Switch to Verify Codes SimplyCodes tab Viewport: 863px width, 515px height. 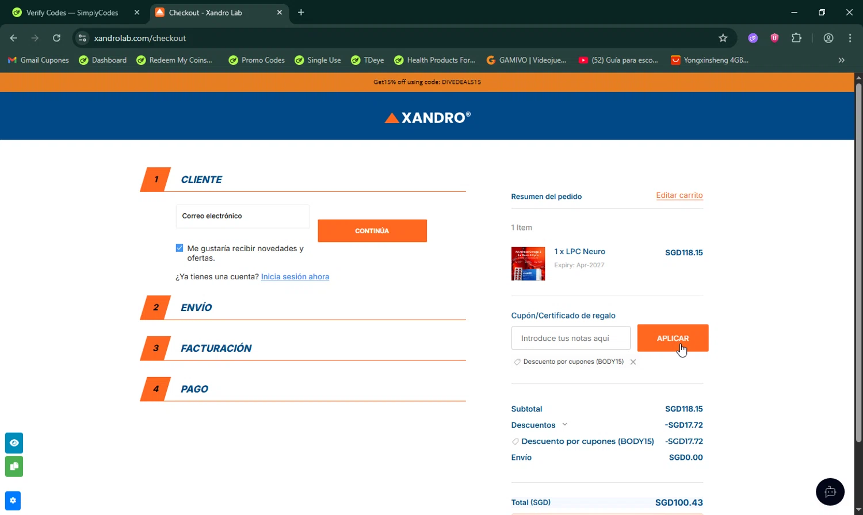72,13
